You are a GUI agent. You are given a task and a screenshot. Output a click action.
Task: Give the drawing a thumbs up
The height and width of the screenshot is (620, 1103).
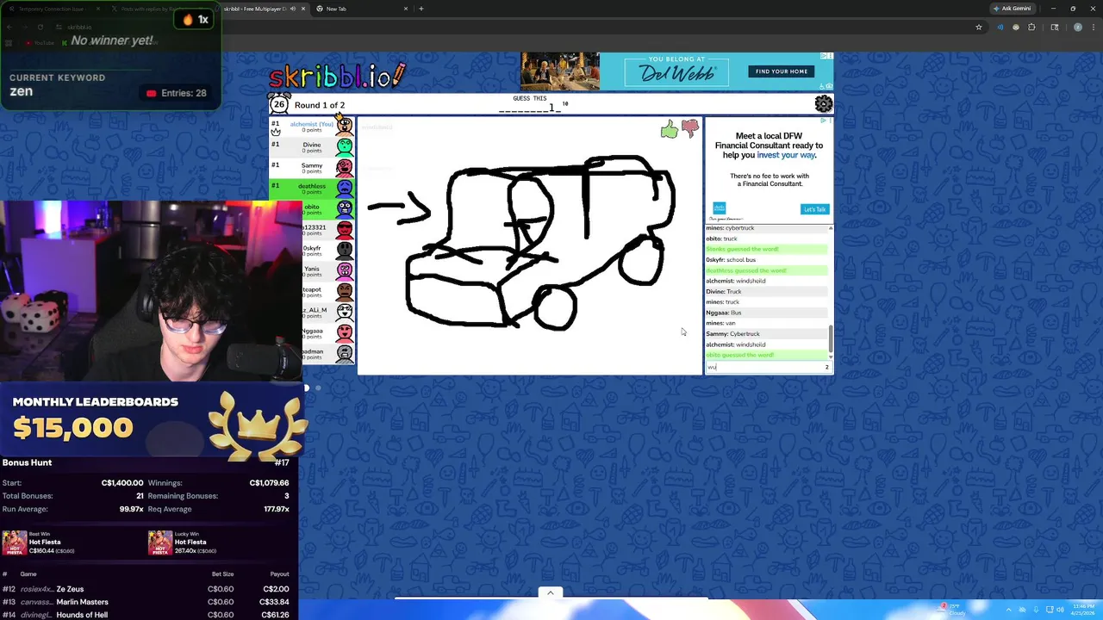click(x=670, y=129)
